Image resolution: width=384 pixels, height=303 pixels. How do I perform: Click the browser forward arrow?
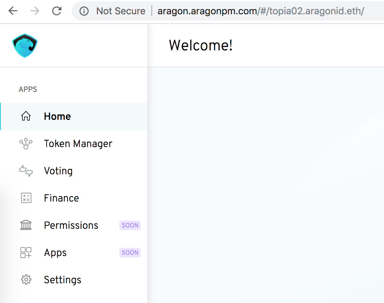tap(35, 11)
